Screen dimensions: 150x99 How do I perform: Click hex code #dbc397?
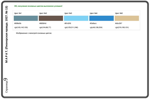point(118,23)
